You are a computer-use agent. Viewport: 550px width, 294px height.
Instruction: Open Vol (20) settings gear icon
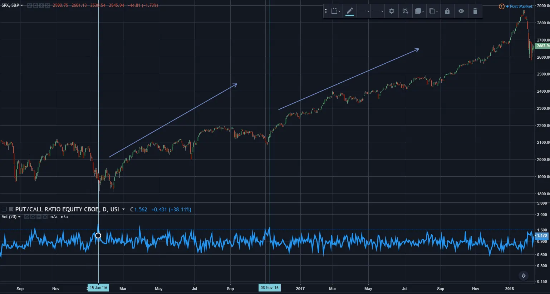tap(33, 217)
